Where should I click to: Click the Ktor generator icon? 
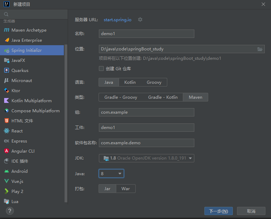6,91
